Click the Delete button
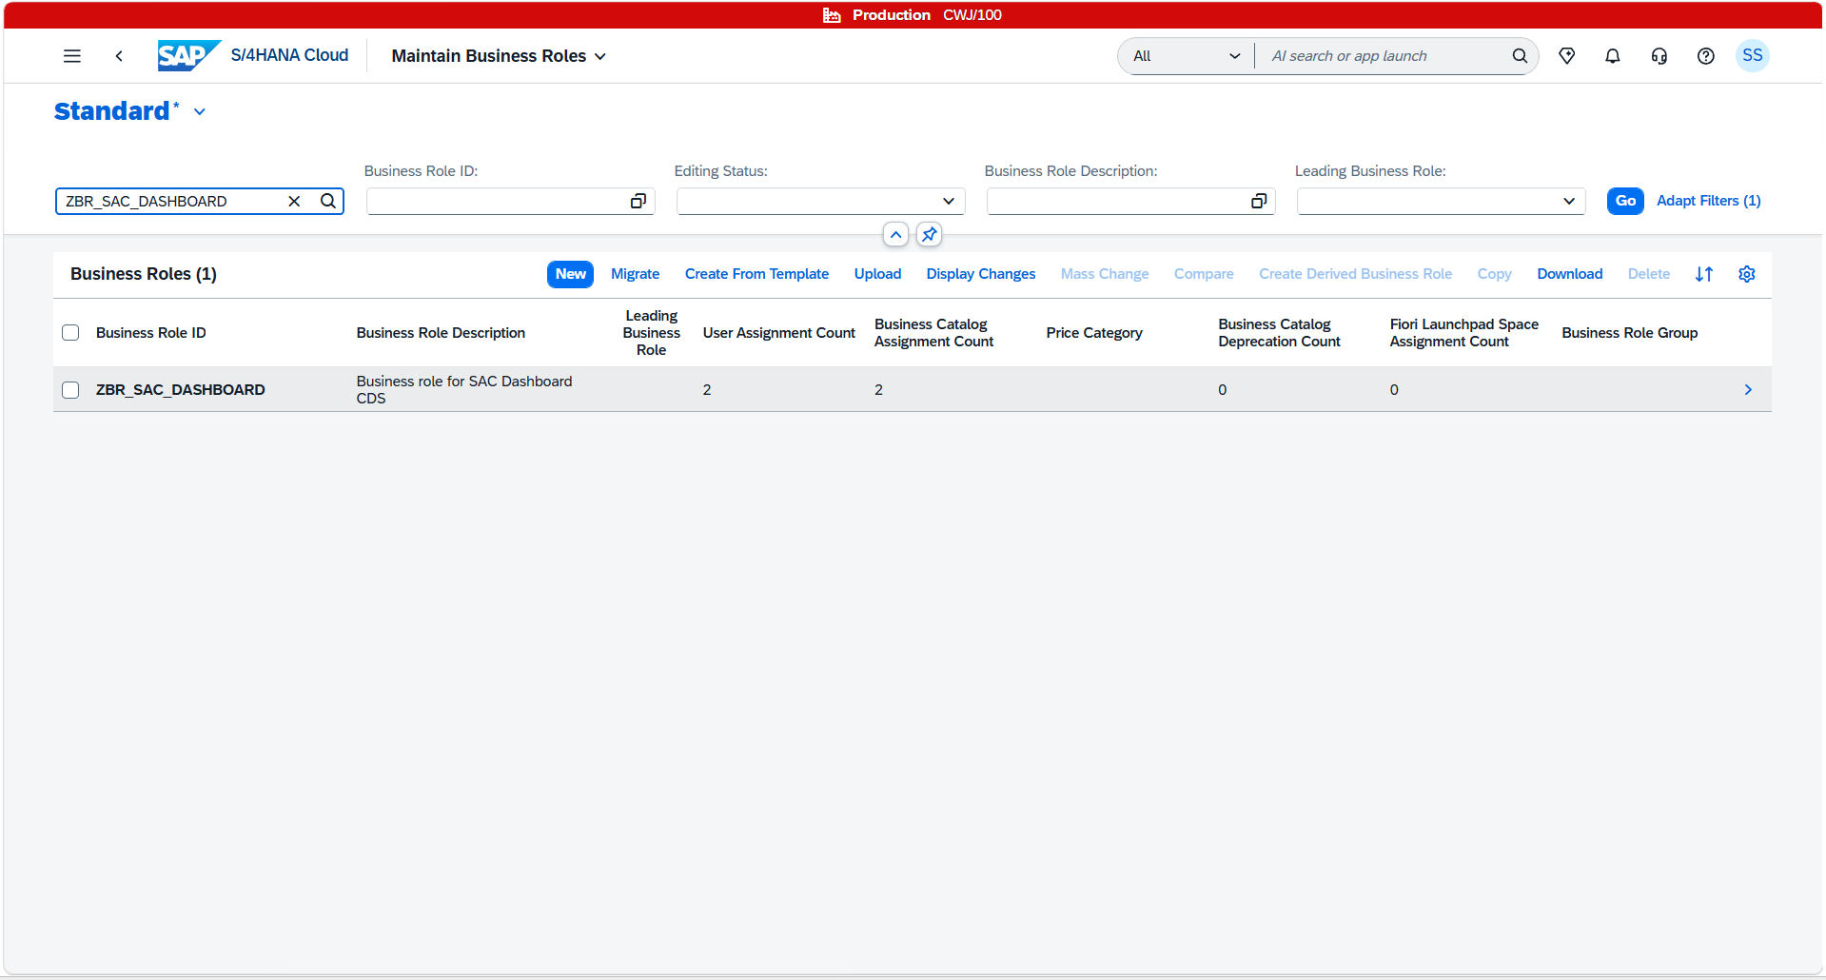Viewport: 1826px width, 980px height. click(1649, 274)
